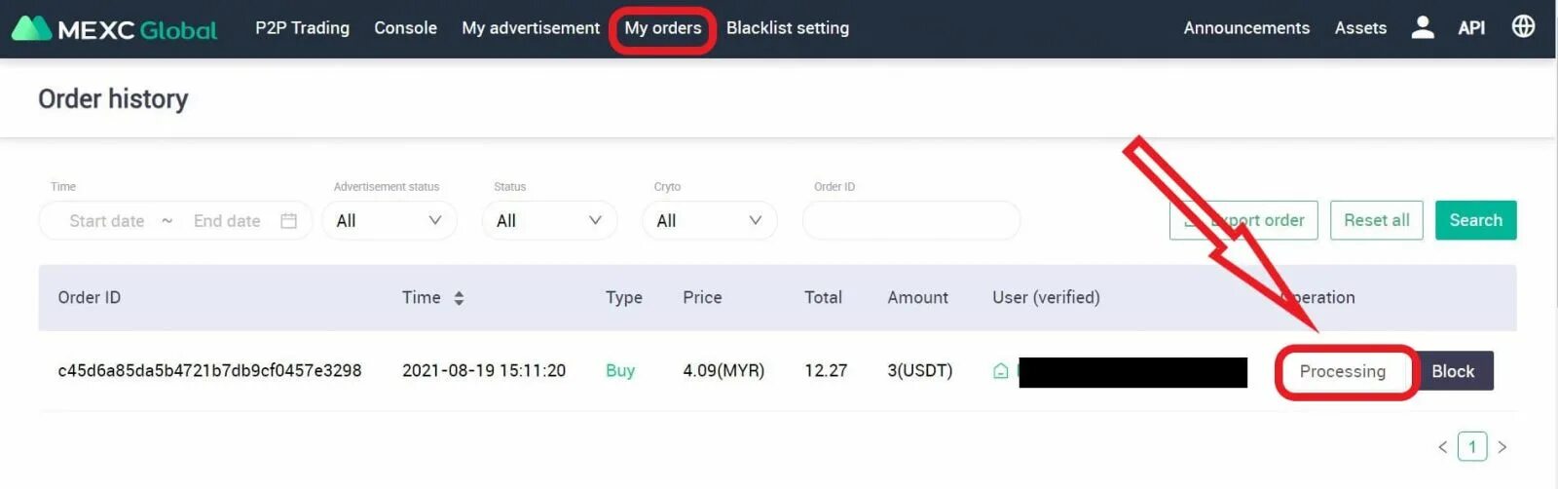Focus the Order ID input field
The image size is (1558, 489).
click(910, 221)
